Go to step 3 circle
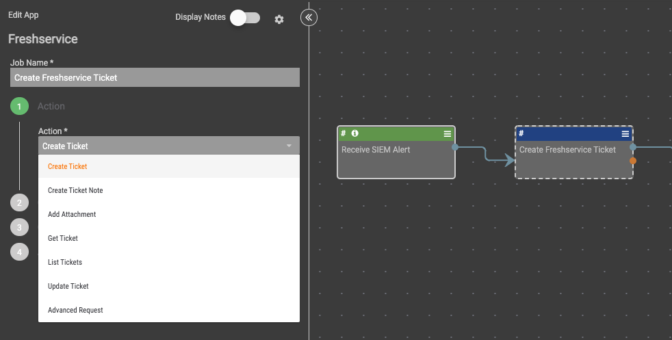The image size is (672, 340). point(19,227)
